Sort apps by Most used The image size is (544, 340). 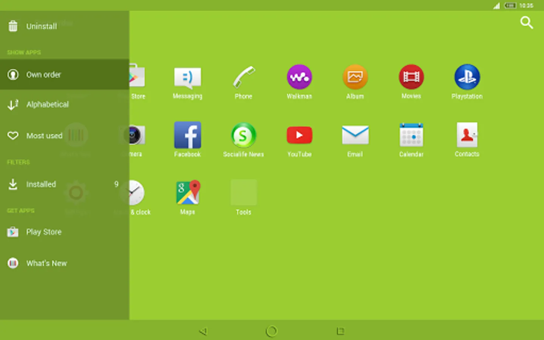point(65,136)
